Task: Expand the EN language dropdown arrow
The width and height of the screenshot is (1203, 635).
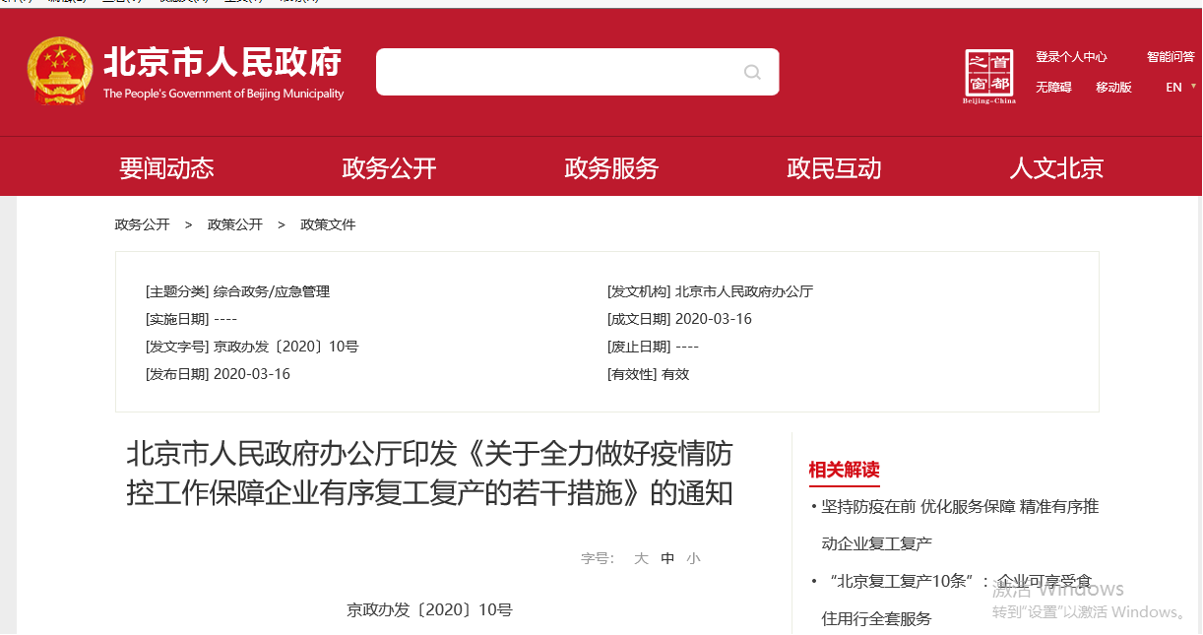Action: click(x=1194, y=87)
